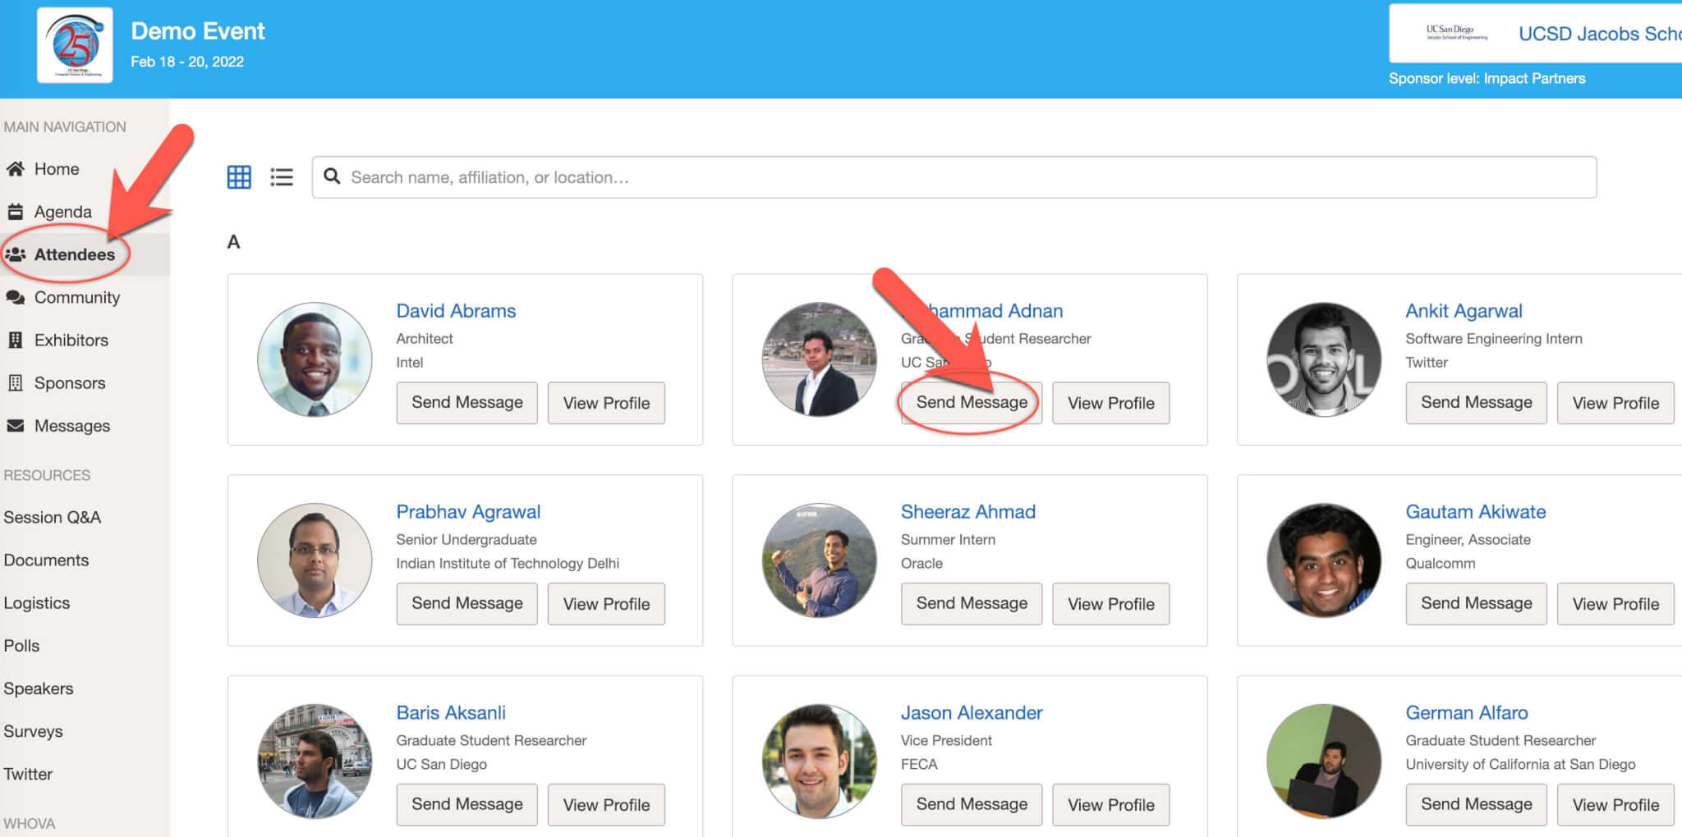
Task: Click the Demo Event title
Action: pyautogui.click(x=198, y=31)
